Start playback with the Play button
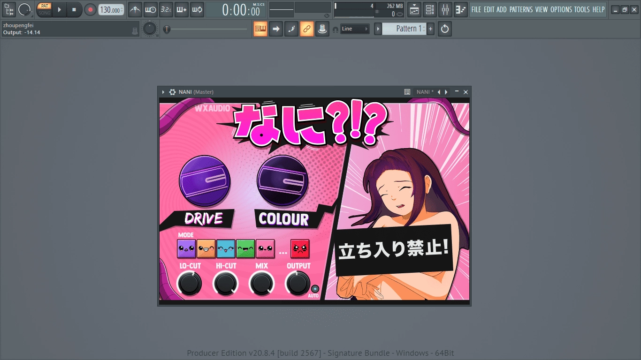Image resolution: width=641 pixels, height=360 pixels. (59, 9)
